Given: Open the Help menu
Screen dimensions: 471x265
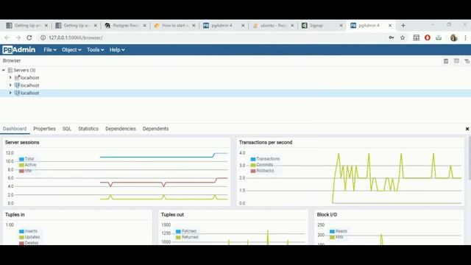Looking at the screenshot, I should 117,50.
